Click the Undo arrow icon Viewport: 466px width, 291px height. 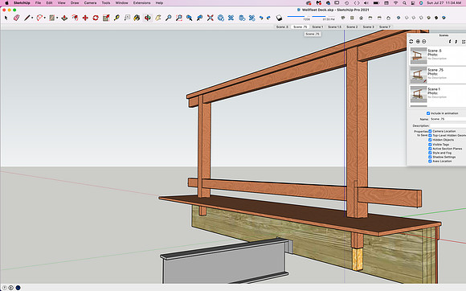(261, 18)
